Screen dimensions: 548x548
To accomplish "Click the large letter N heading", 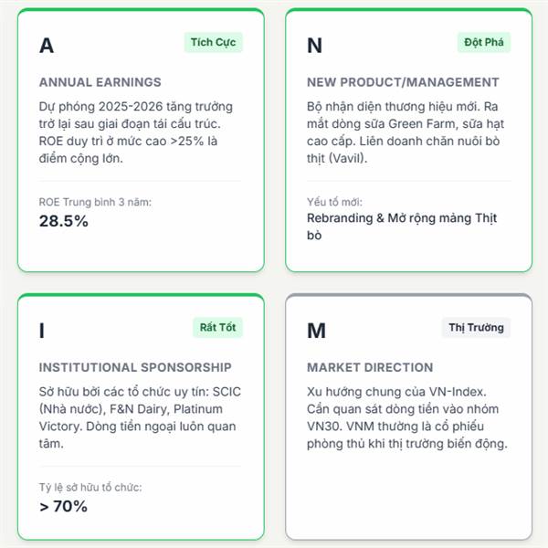I will [x=314, y=46].
